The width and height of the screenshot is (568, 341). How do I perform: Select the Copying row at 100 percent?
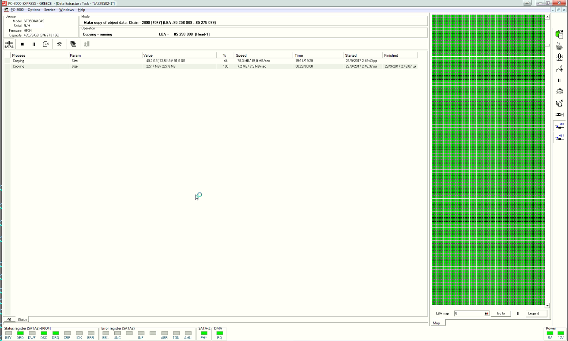coord(211,66)
